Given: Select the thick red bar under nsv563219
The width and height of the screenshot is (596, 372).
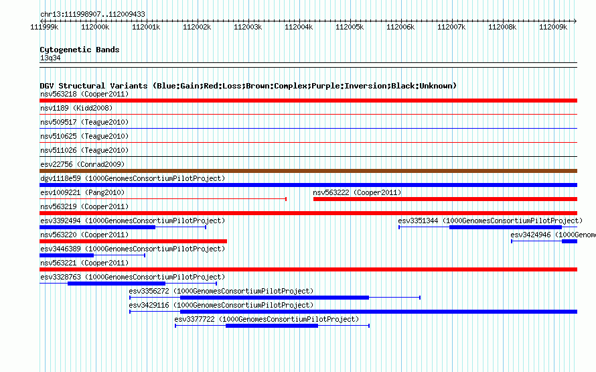Looking at the screenshot, I should (x=308, y=213).
